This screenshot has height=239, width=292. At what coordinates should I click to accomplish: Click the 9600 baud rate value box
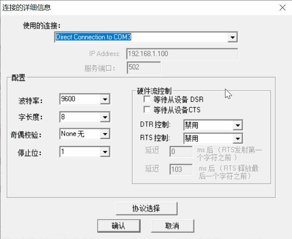click(80, 99)
